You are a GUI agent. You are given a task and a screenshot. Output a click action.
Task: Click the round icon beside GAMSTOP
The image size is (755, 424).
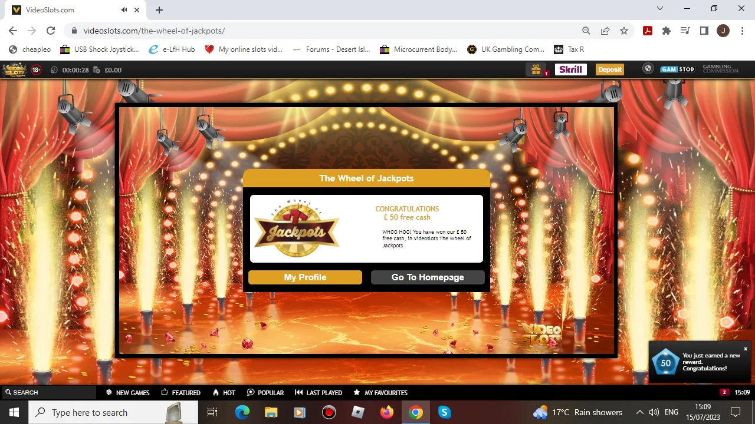pyautogui.click(x=648, y=69)
